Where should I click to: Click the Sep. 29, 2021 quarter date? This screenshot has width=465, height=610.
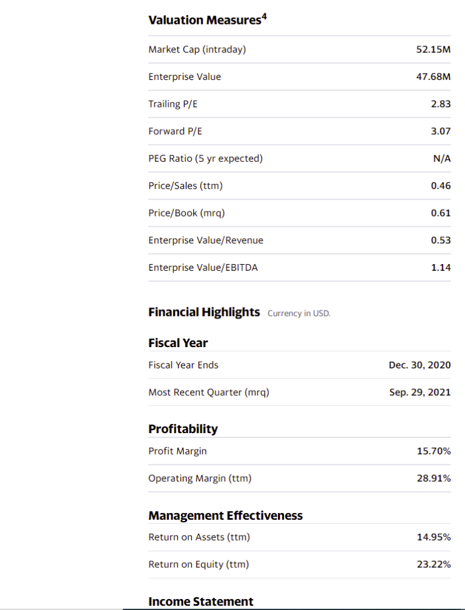click(x=420, y=392)
